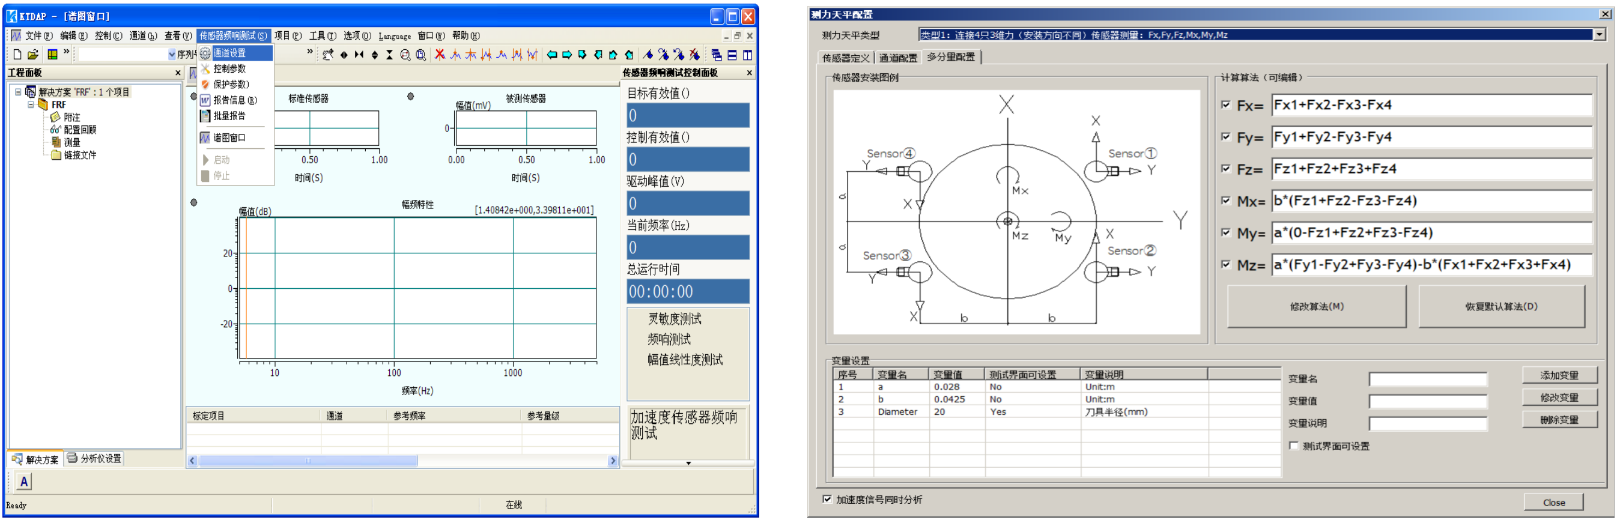This screenshot has height=520, width=1617.
Task: Click the horizontal expand arrows icon
Action: (344, 55)
